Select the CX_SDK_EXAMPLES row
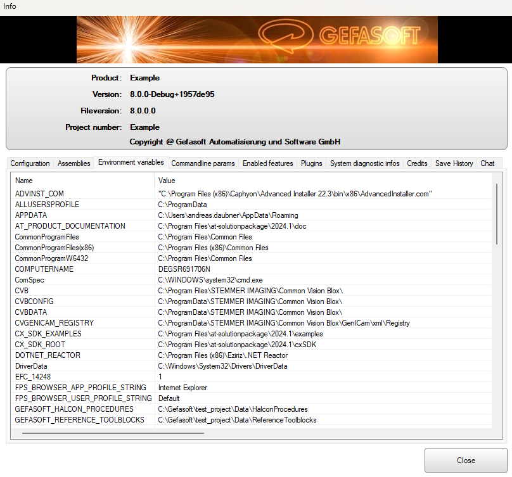The width and height of the screenshot is (512, 477). tap(251, 334)
